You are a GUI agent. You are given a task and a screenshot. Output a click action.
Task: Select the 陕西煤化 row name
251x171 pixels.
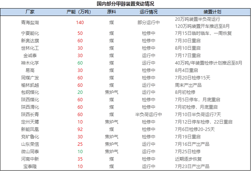point(30,99)
